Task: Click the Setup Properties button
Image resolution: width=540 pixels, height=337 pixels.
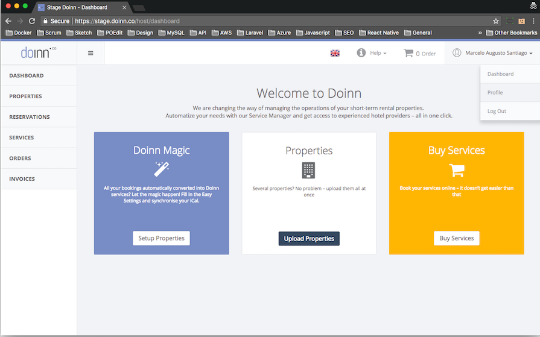Action: [x=161, y=238]
